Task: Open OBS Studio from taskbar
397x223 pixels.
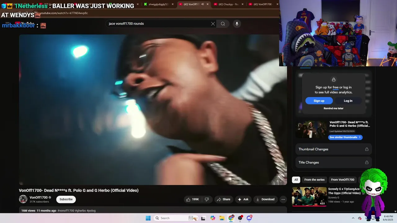Action: pos(240,218)
